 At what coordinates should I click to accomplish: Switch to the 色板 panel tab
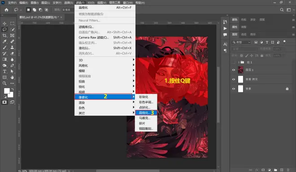(244, 20)
